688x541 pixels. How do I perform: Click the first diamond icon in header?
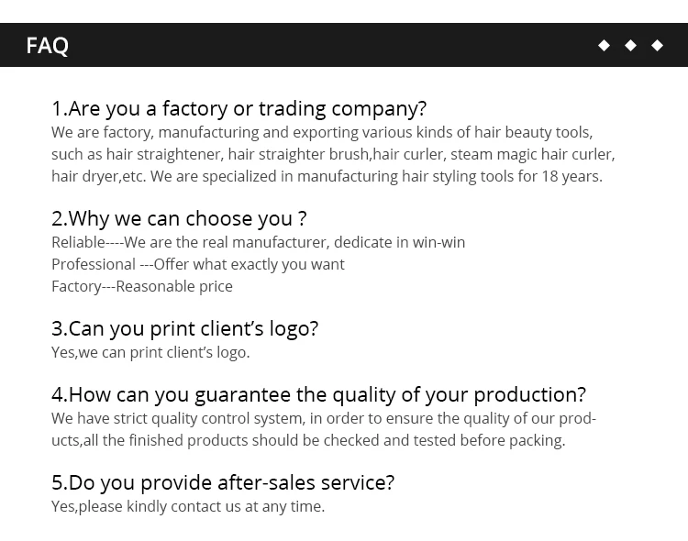(604, 45)
